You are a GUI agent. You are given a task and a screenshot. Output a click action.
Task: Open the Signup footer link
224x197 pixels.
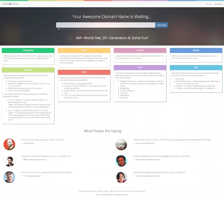112,191
